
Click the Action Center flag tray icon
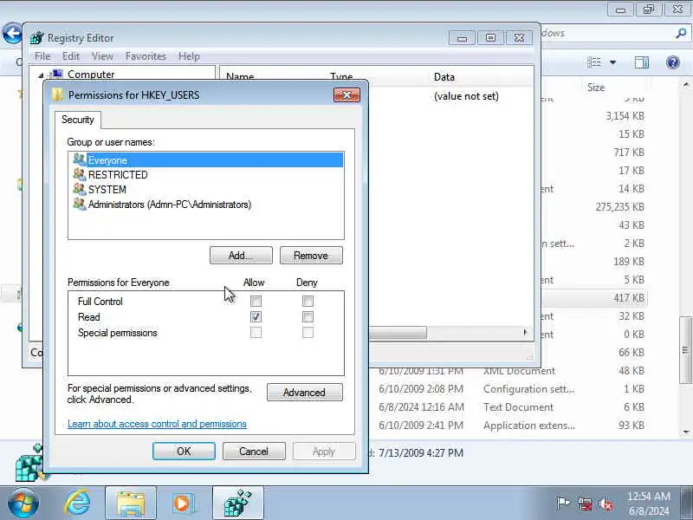(x=563, y=504)
